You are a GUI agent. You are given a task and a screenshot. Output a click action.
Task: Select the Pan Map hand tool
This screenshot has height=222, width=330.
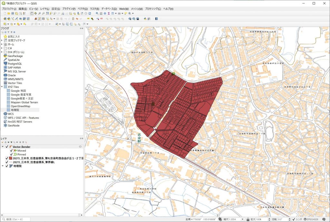(32, 14)
